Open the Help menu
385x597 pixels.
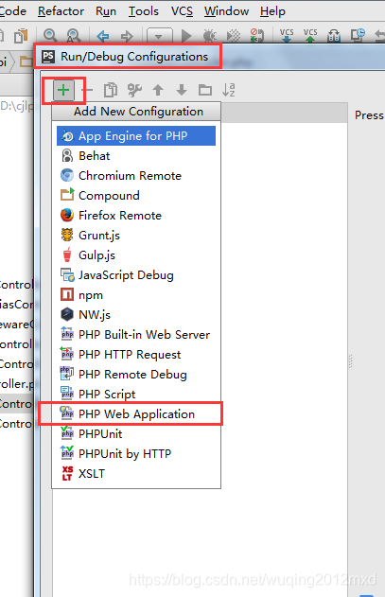(x=272, y=11)
